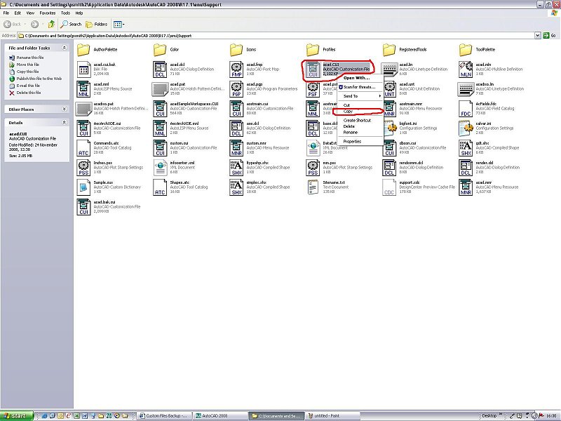Image resolution: width=561 pixels, height=421 pixels.
Task: Select the acadSampleWorkspaces.CUI file icon
Action: coord(160,109)
